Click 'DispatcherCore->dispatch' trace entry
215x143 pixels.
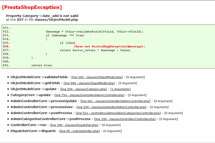[x=33, y=131]
